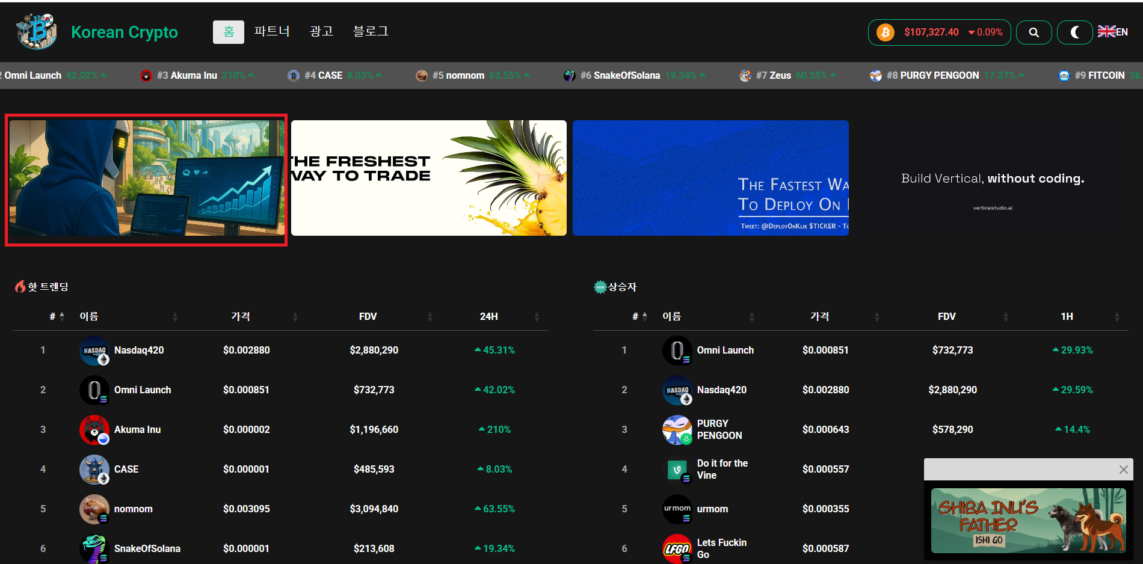Click urmom token icon in gainers

coord(677,509)
